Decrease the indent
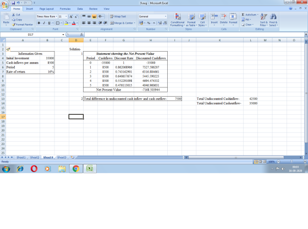Screen dimensions: 308x229 (x=100, y=23)
